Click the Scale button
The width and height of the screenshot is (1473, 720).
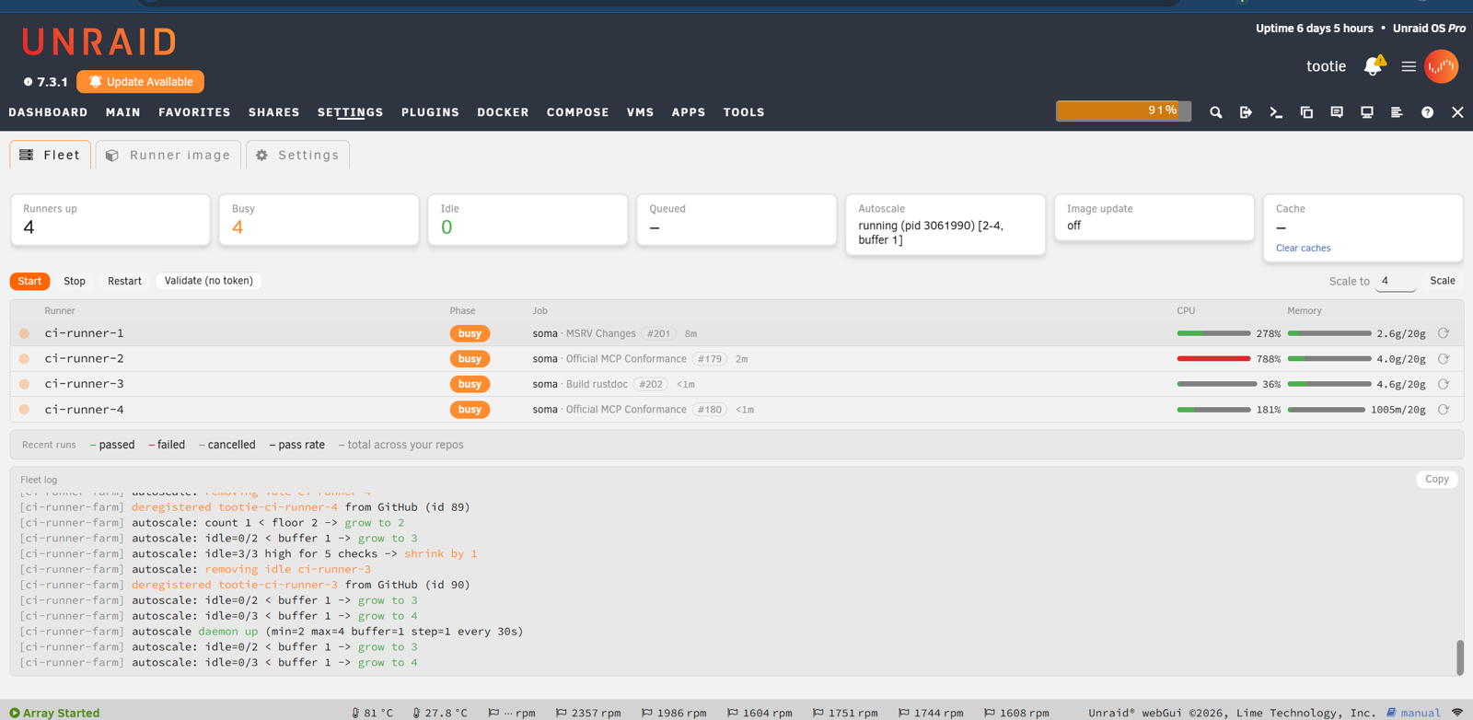[x=1443, y=281]
